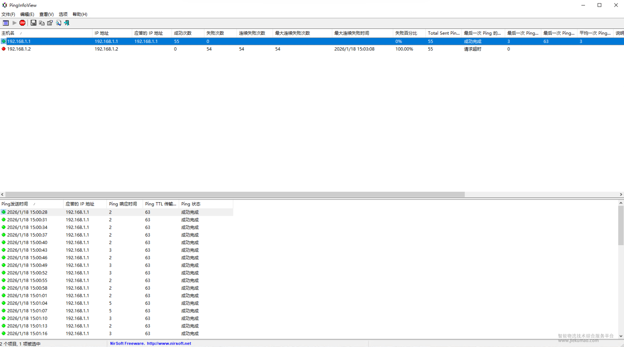Open the Properties toolbar icon
This screenshot has width=624, height=347.
pos(50,23)
